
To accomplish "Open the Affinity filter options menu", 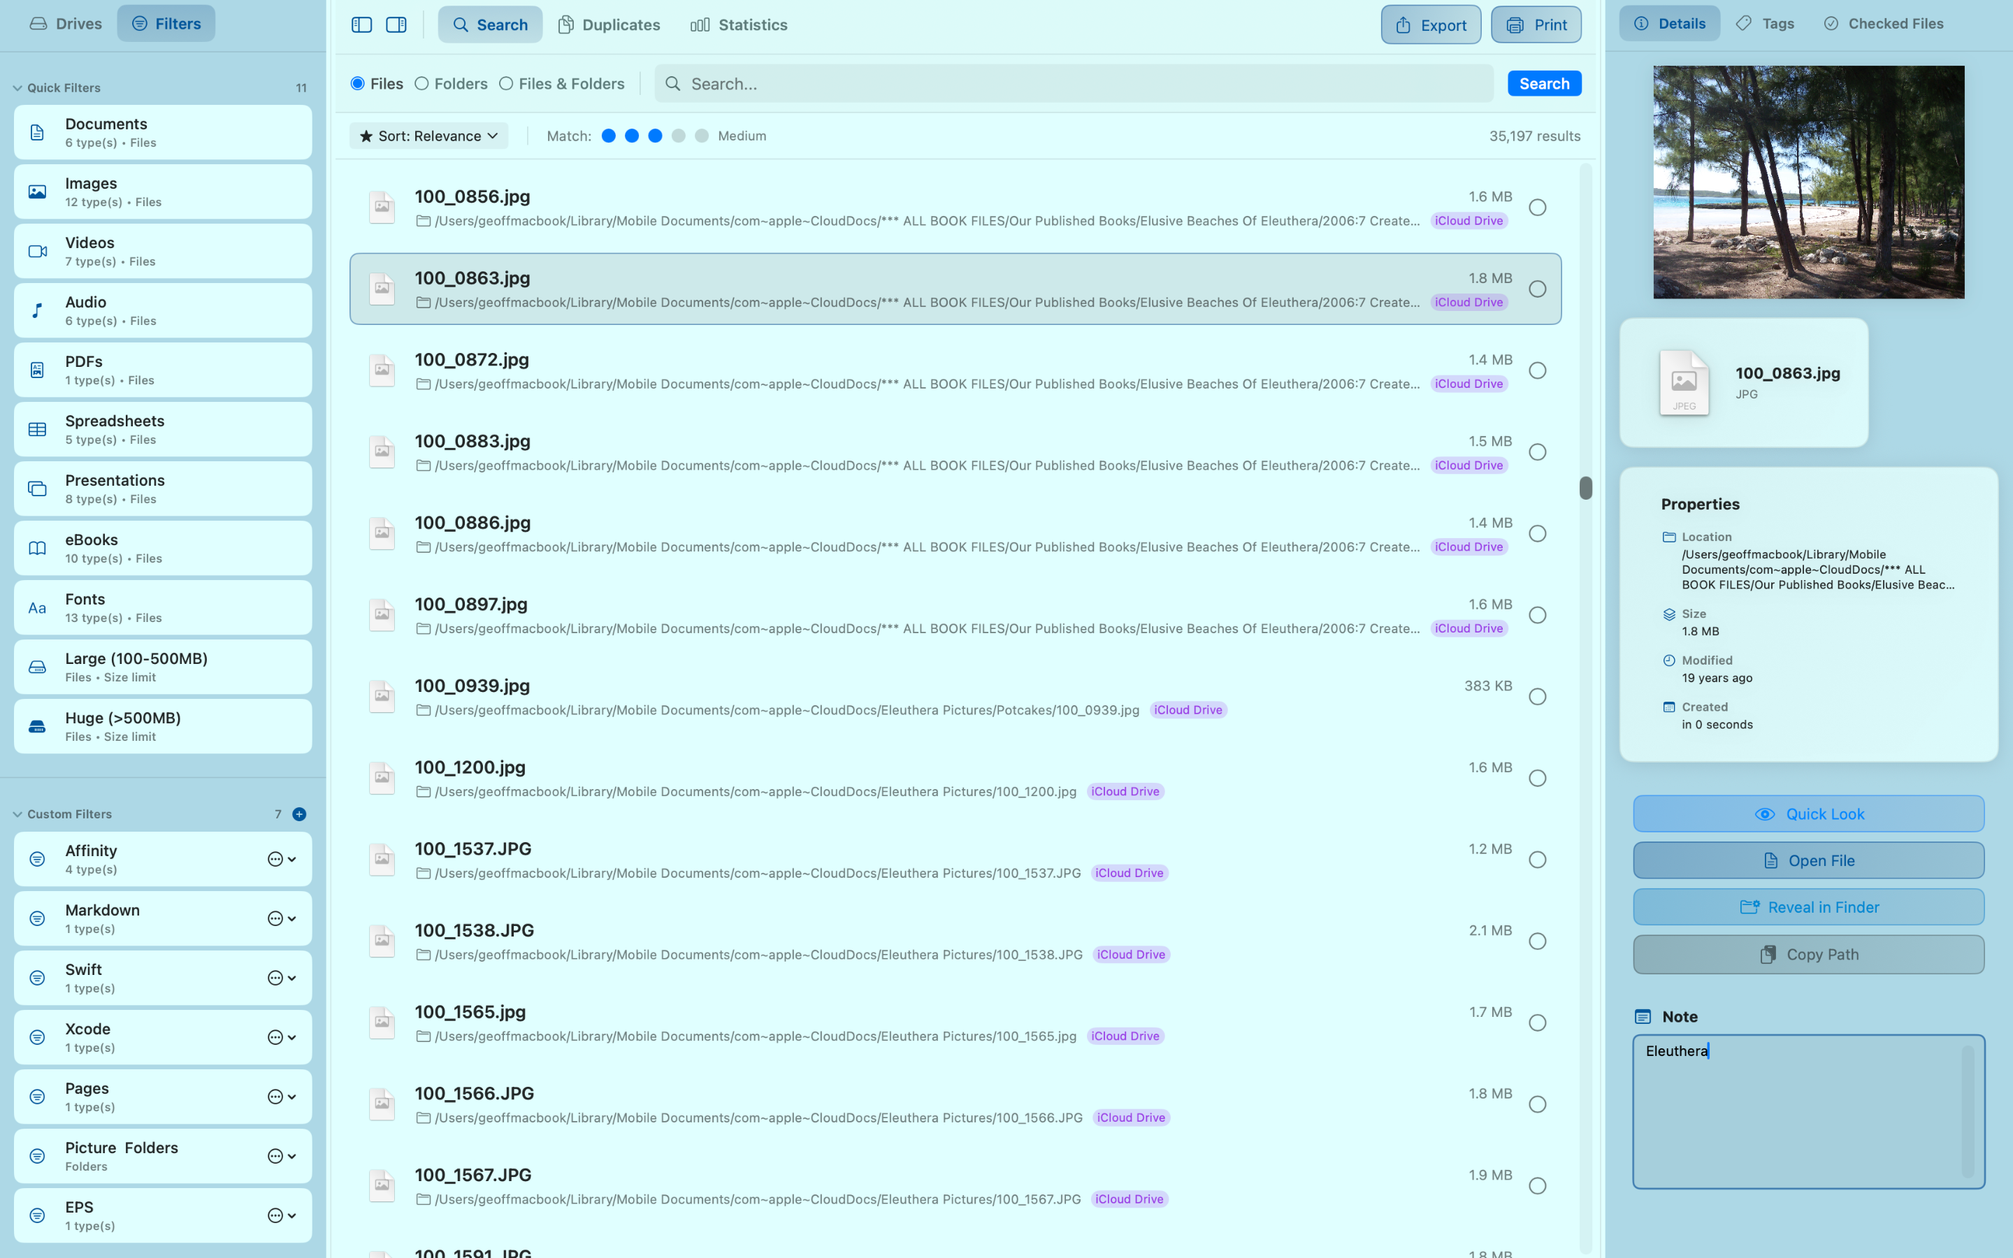I will pyautogui.click(x=282, y=860).
